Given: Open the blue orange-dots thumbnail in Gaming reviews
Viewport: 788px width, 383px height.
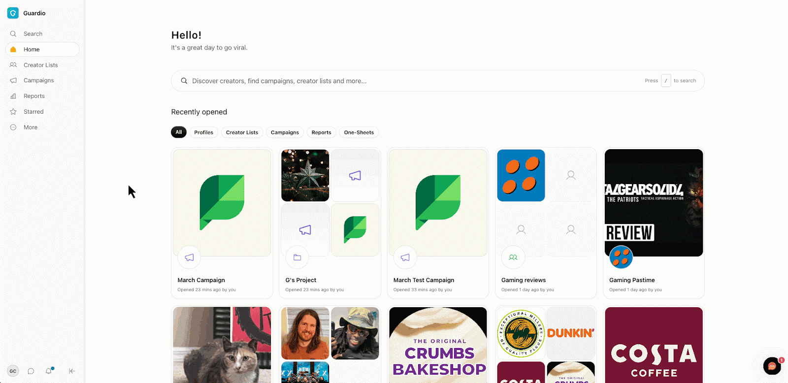Looking at the screenshot, I should (521, 175).
